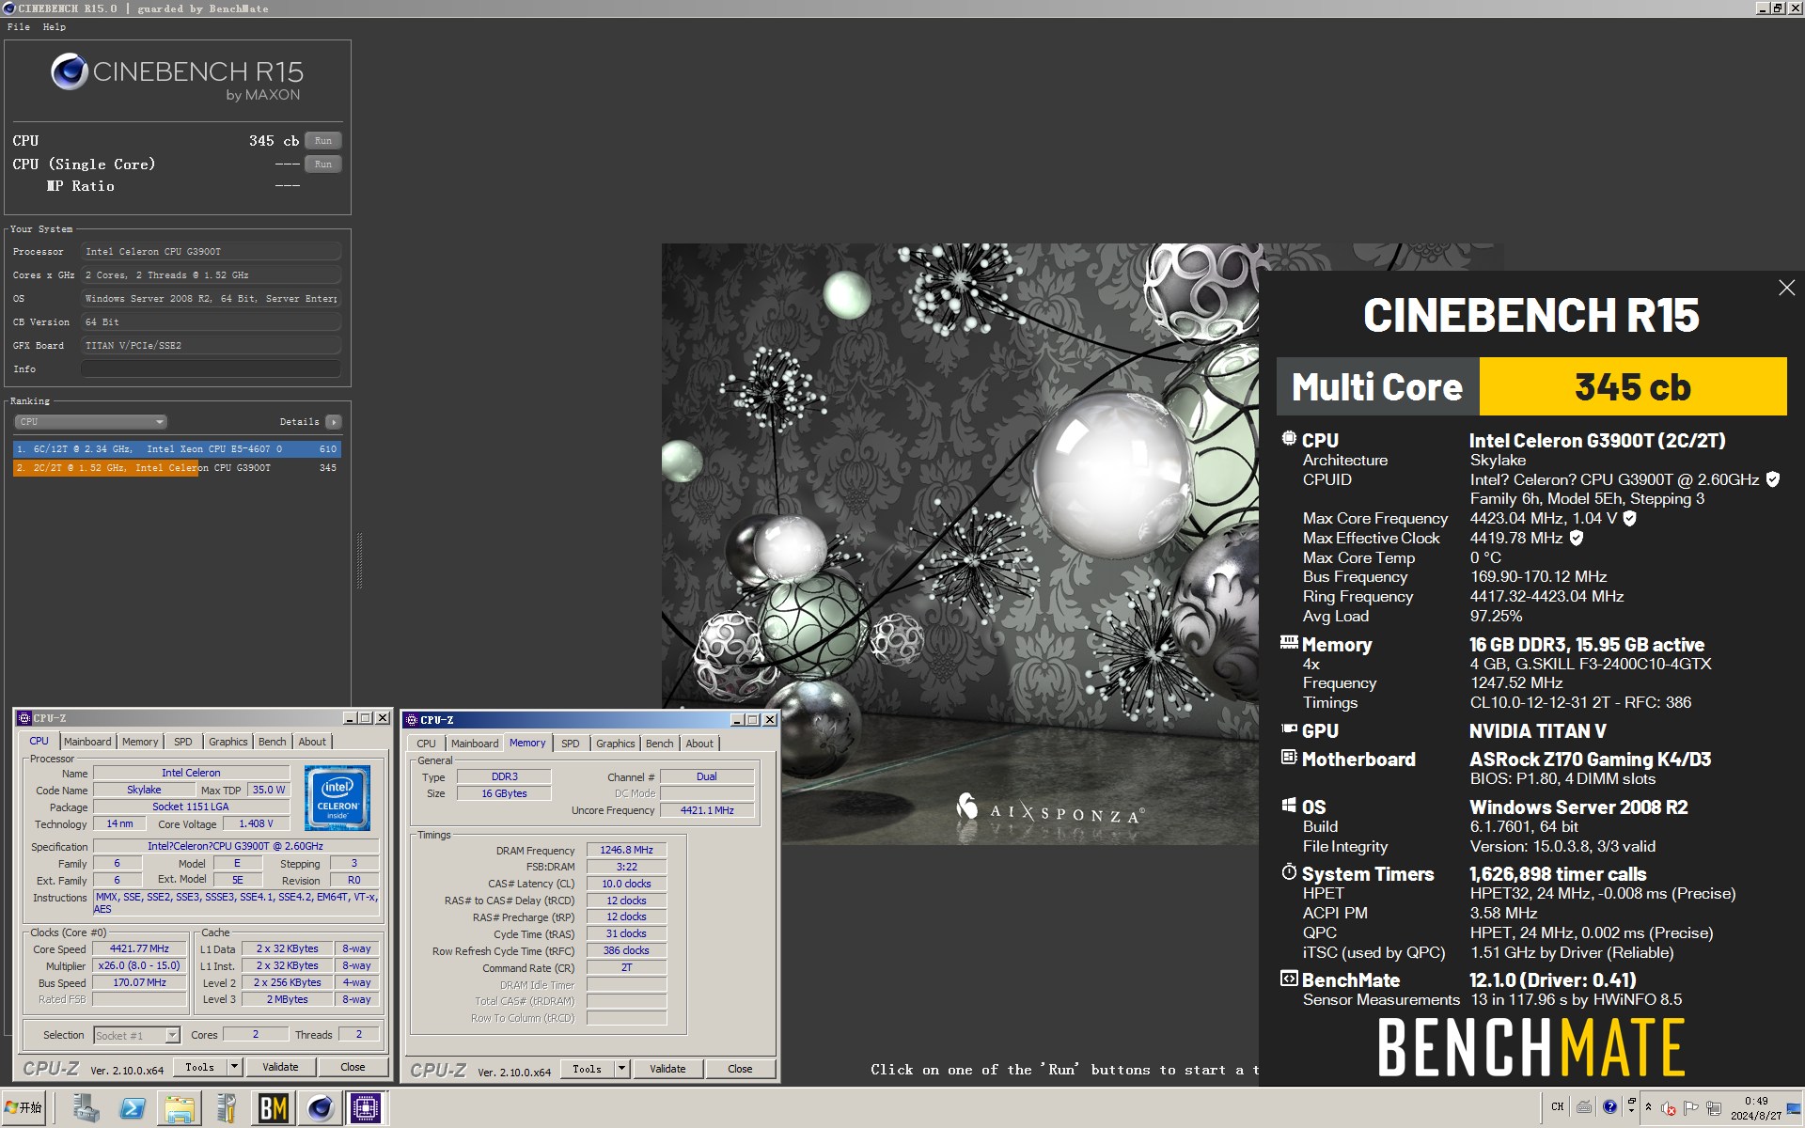
Task: Click the Details arrow button in Ranking
Action: coord(334,422)
